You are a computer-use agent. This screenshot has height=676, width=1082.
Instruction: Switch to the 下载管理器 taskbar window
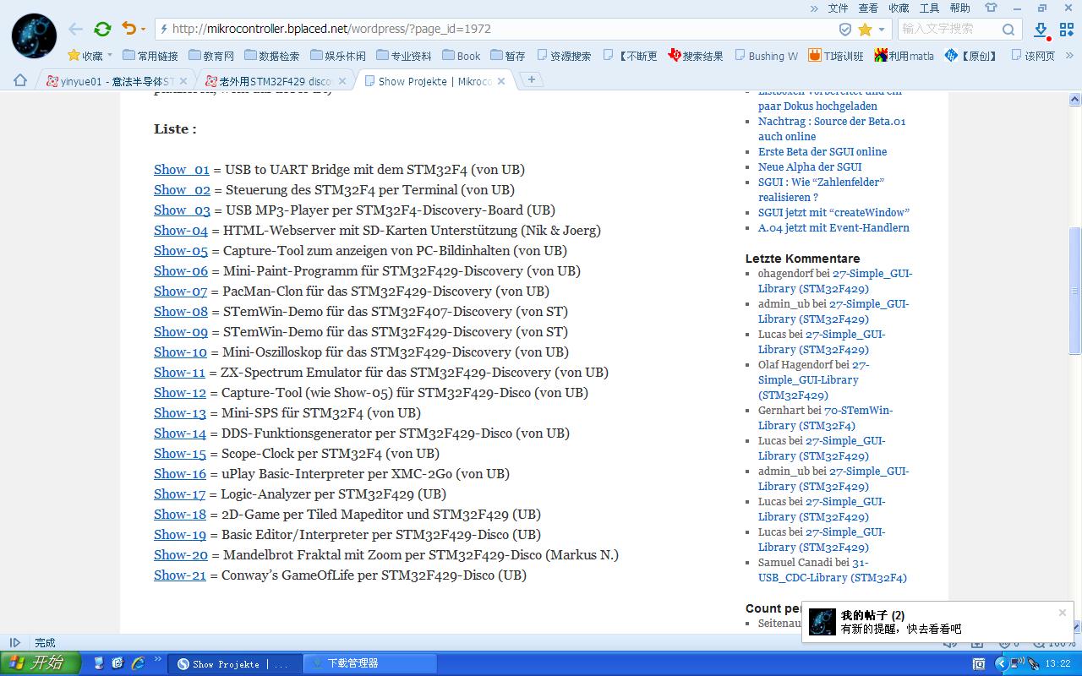click(369, 663)
